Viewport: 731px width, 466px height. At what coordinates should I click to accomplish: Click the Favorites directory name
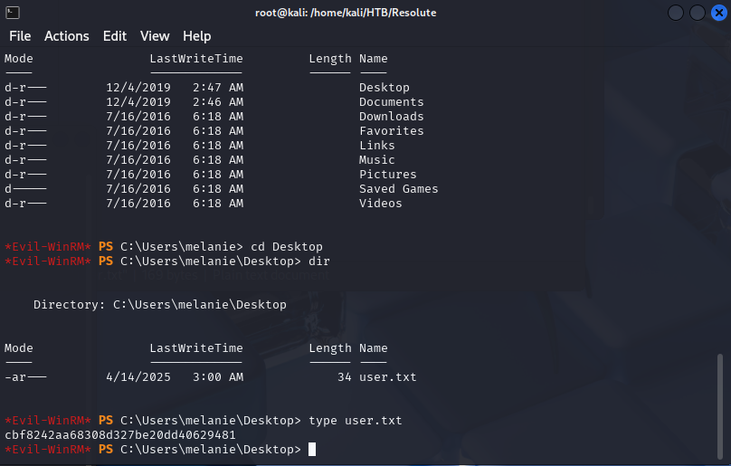(391, 131)
